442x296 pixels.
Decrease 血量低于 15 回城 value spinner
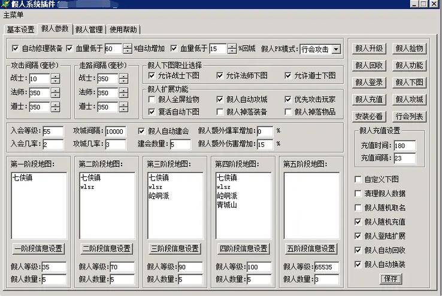click(232, 51)
